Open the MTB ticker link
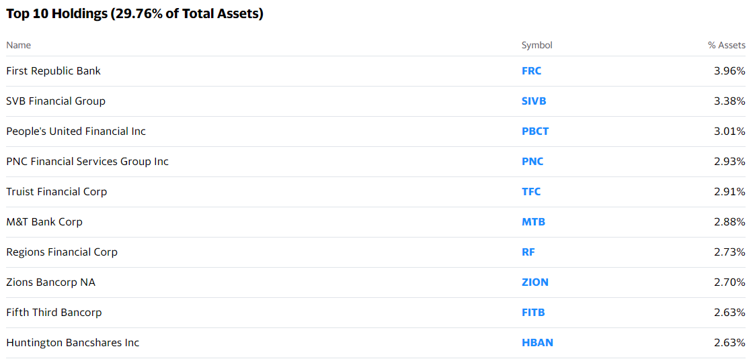The height and width of the screenshot is (363, 755). tap(534, 222)
